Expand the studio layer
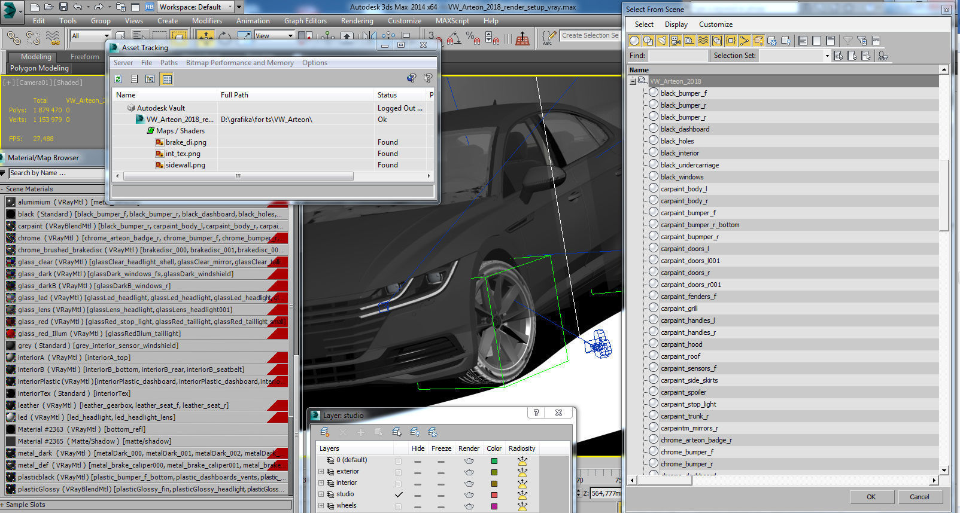This screenshot has height=513, width=960. (321, 494)
